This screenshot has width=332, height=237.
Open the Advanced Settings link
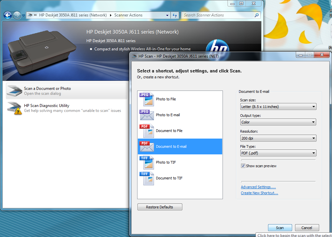pyautogui.click(x=258, y=187)
